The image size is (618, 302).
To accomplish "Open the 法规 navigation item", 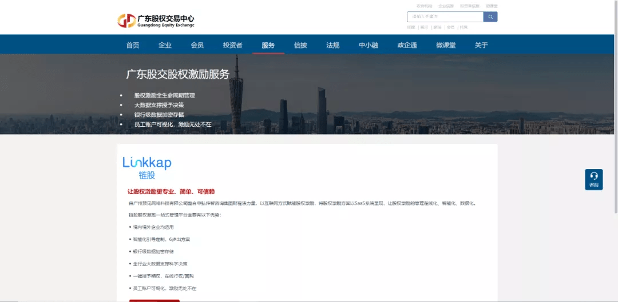I will coord(332,45).
